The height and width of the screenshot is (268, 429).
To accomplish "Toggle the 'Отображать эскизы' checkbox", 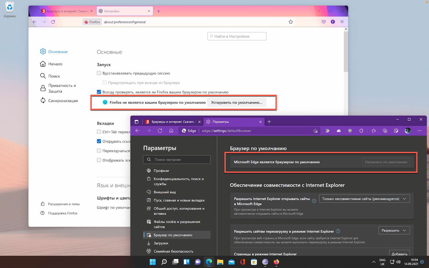I will [x=99, y=160].
